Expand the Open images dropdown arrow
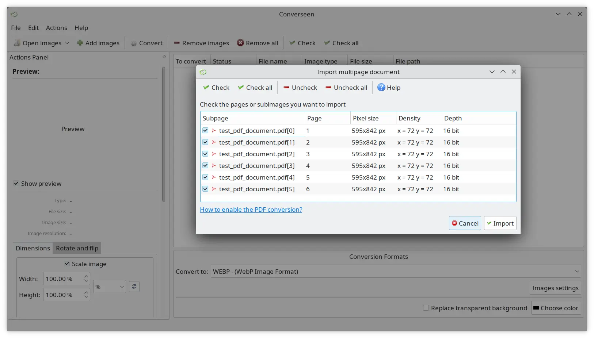594x338 pixels. (x=67, y=43)
